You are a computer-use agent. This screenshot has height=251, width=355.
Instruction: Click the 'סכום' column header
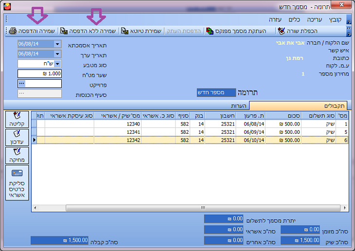(291, 115)
